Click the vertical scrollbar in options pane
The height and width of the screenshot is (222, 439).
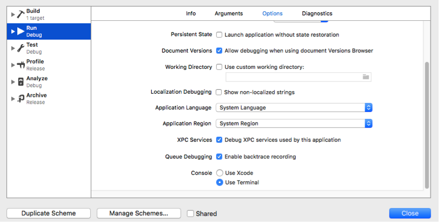[x=427, y=125]
